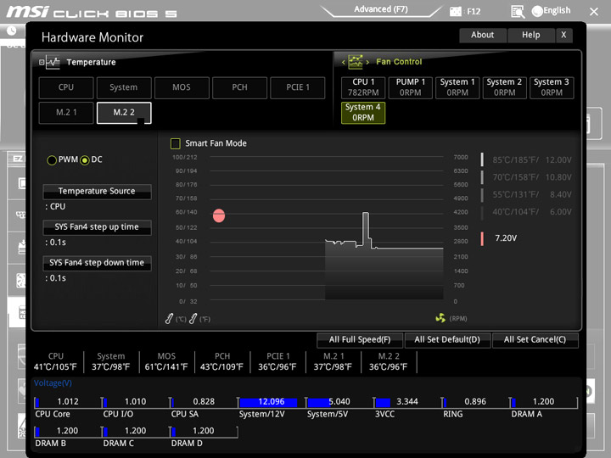Choose the System 1 fan
The height and width of the screenshot is (458, 611).
(x=457, y=87)
